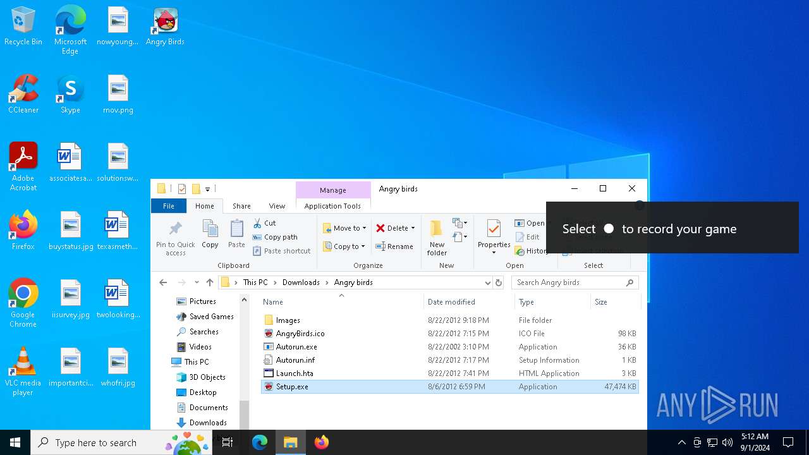The image size is (809, 455).
Task: Click Refresh button beside address bar
Action: click(499, 282)
